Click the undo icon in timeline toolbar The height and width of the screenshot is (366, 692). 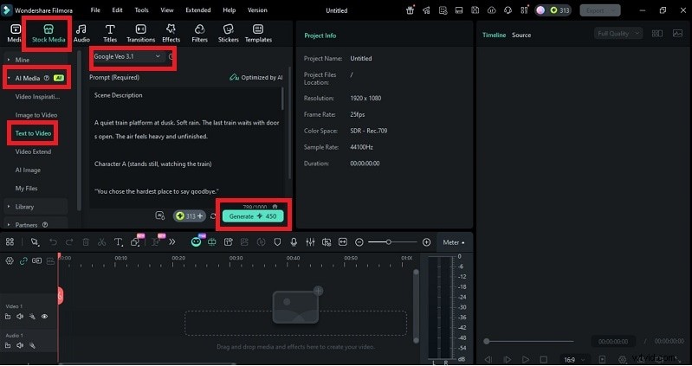point(53,242)
